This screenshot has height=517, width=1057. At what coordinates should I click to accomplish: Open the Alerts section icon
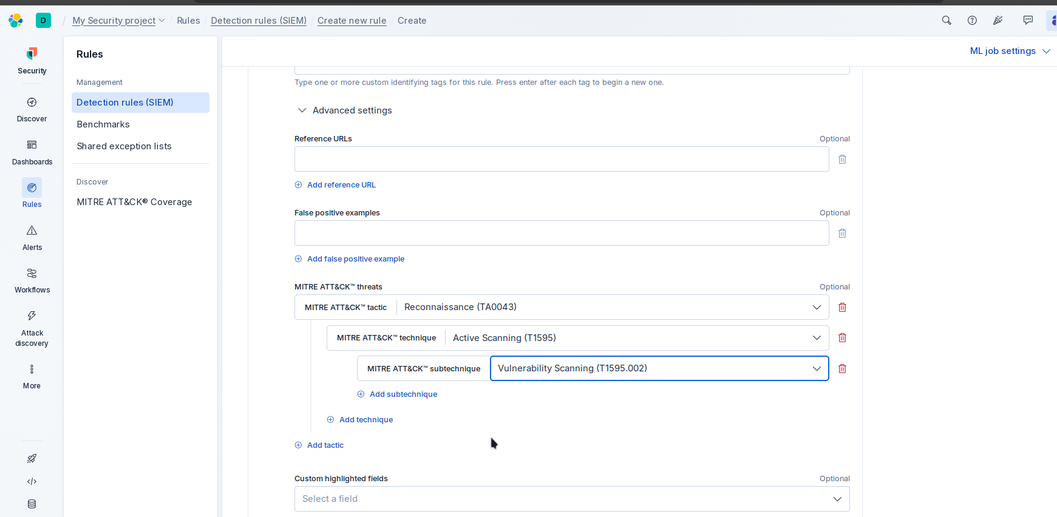(x=32, y=231)
